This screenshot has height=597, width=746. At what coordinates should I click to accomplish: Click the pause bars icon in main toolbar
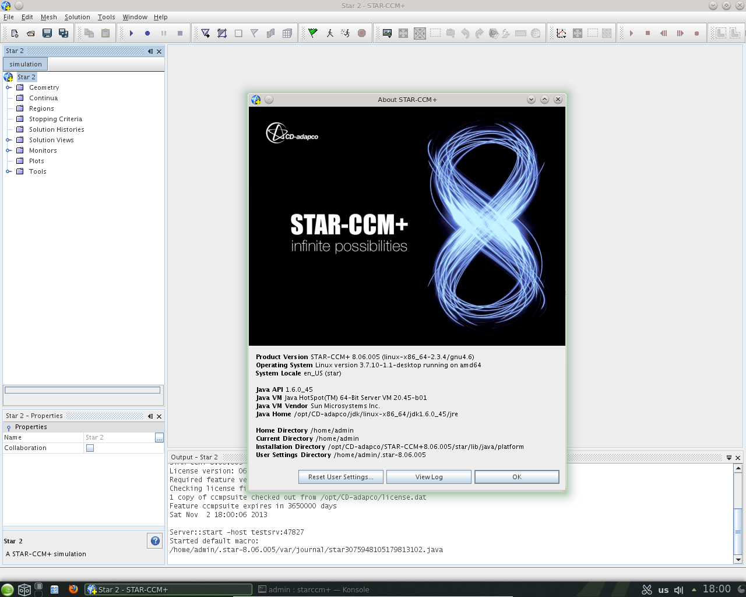[164, 33]
